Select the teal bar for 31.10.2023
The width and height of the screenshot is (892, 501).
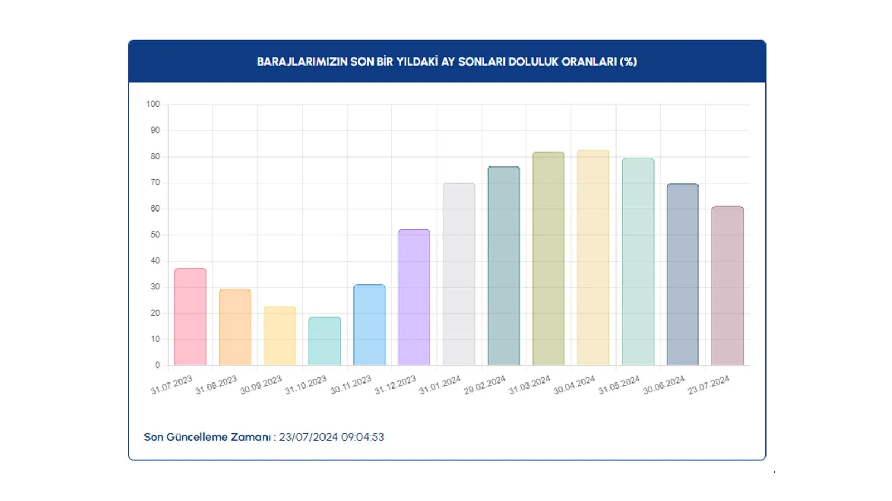tap(324, 341)
